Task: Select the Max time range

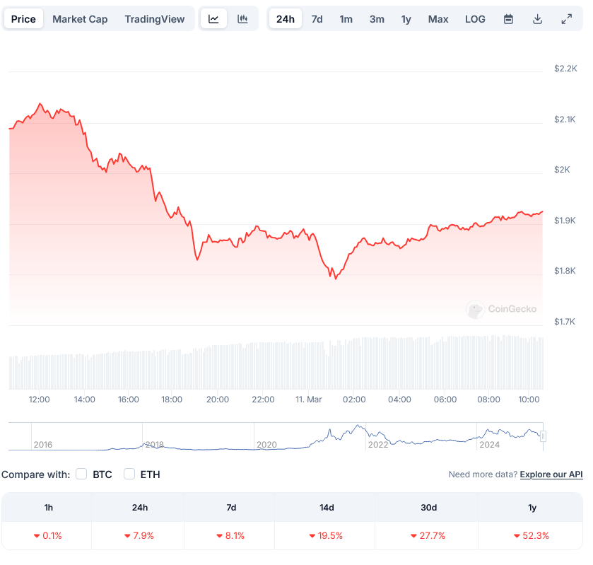Action: 438,19
